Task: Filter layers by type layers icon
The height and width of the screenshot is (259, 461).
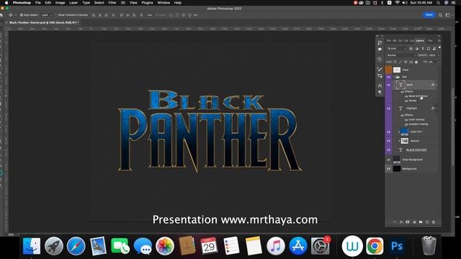Action: 423,48
